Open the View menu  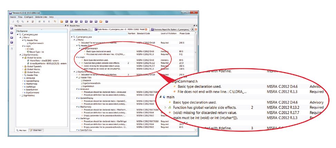(20, 17)
